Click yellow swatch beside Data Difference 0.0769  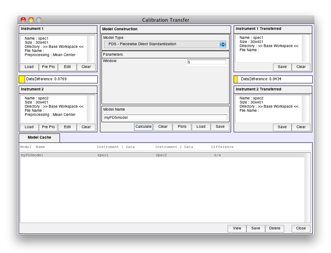[22, 79]
